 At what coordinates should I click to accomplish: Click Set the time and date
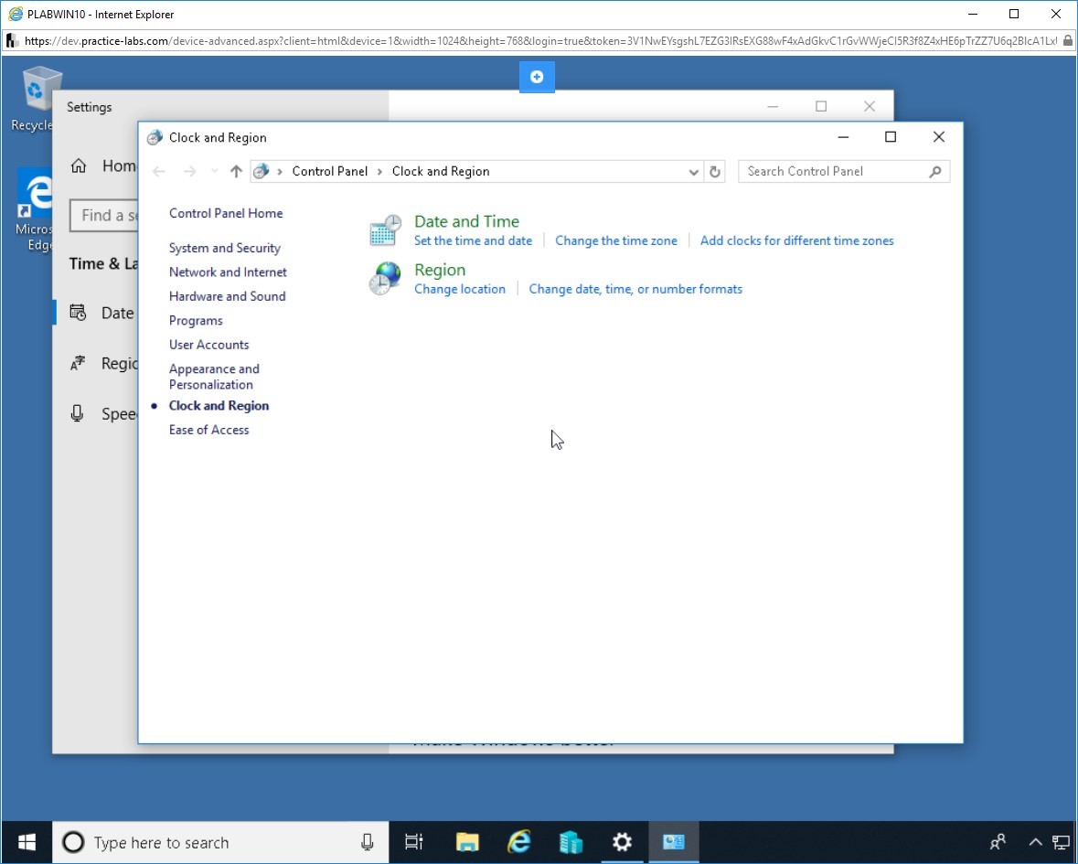(473, 240)
